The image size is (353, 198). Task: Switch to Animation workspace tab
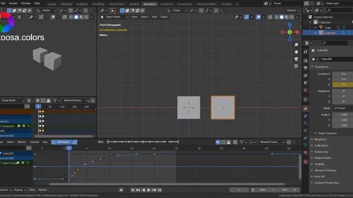click(149, 4)
